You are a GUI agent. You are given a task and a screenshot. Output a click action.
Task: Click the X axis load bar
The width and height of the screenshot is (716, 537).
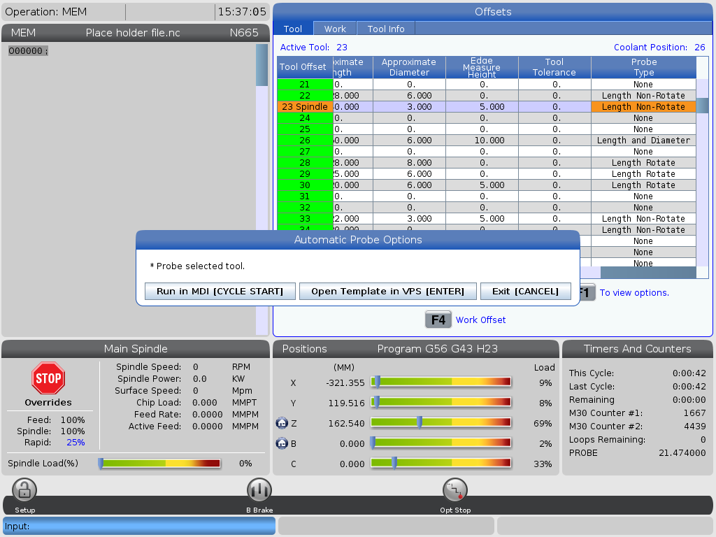(441, 382)
